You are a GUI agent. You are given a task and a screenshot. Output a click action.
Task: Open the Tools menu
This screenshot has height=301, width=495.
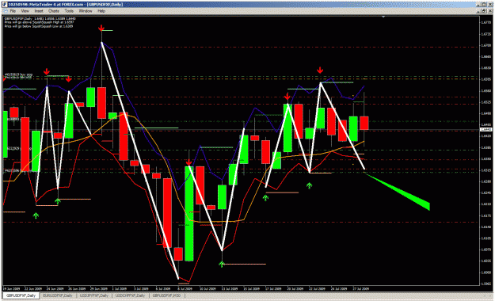pos(69,11)
